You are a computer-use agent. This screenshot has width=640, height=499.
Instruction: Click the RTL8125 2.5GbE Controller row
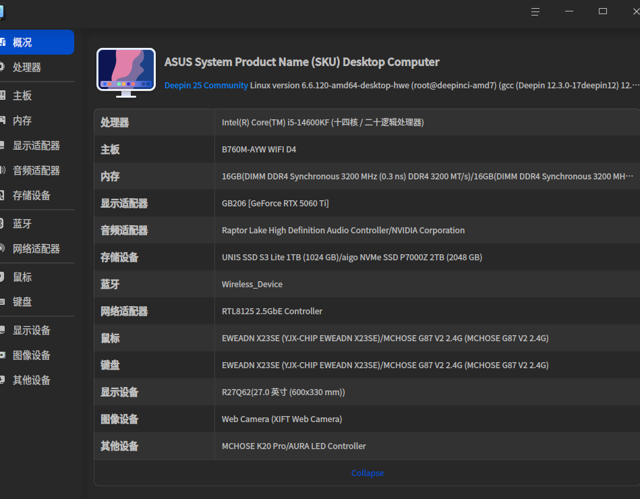tap(367, 312)
